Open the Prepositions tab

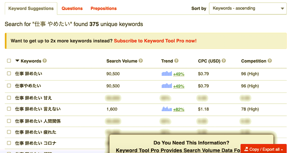tap(104, 8)
